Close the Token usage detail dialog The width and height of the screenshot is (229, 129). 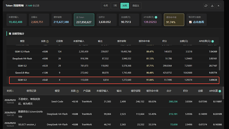[218, 6]
